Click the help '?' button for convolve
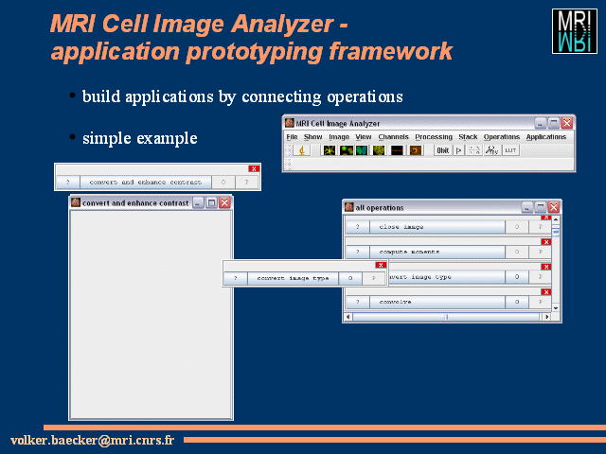Image resolution: width=606 pixels, height=454 pixels. pos(358,302)
